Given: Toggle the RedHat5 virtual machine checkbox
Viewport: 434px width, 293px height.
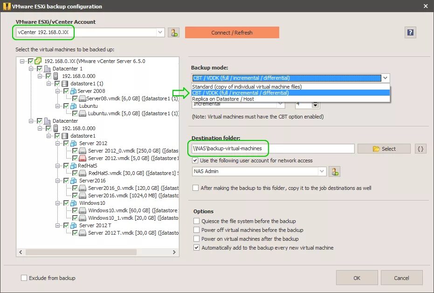Looking at the screenshot, I should pos(66,166).
